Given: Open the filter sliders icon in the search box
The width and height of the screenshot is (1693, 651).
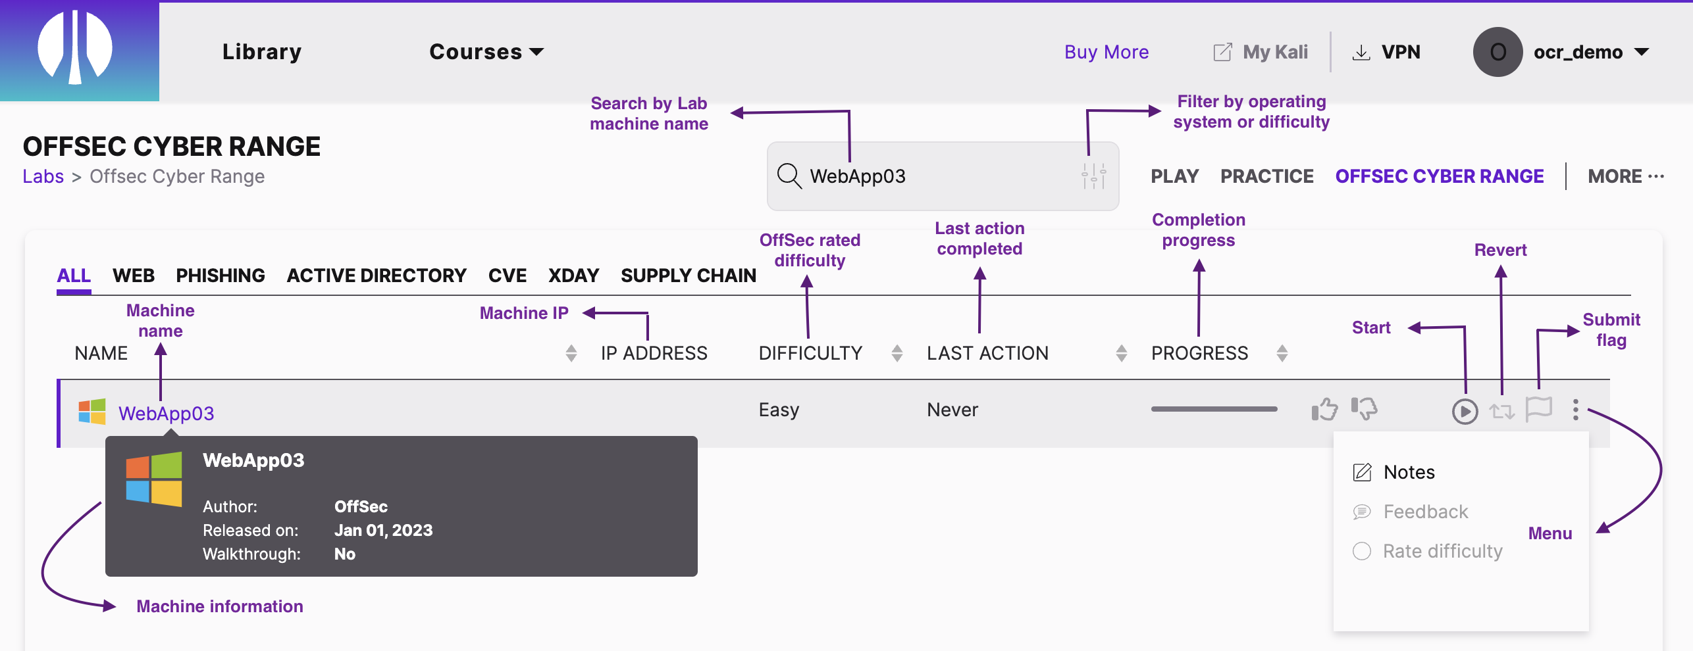Looking at the screenshot, I should [1093, 176].
